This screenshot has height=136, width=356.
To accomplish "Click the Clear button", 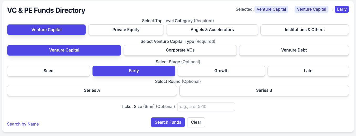I will coord(196,122).
